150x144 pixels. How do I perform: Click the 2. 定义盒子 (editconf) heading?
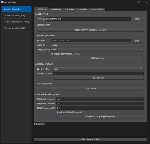(x=44, y=64)
